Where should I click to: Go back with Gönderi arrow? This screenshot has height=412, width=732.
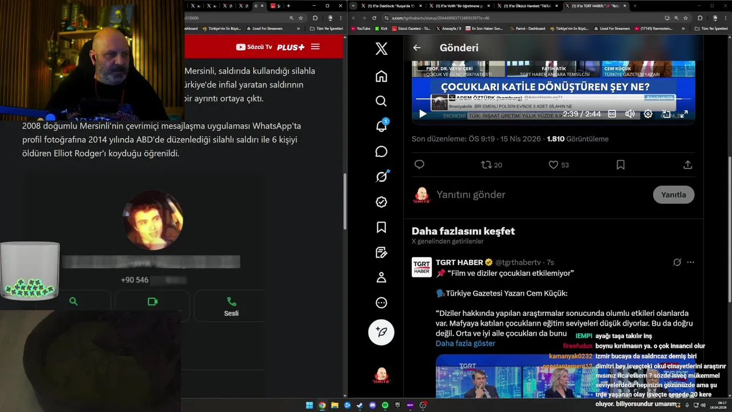[x=417, y=48]
